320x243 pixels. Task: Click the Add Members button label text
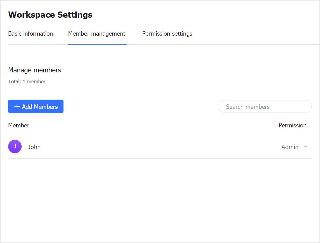[x=40, y=107]
